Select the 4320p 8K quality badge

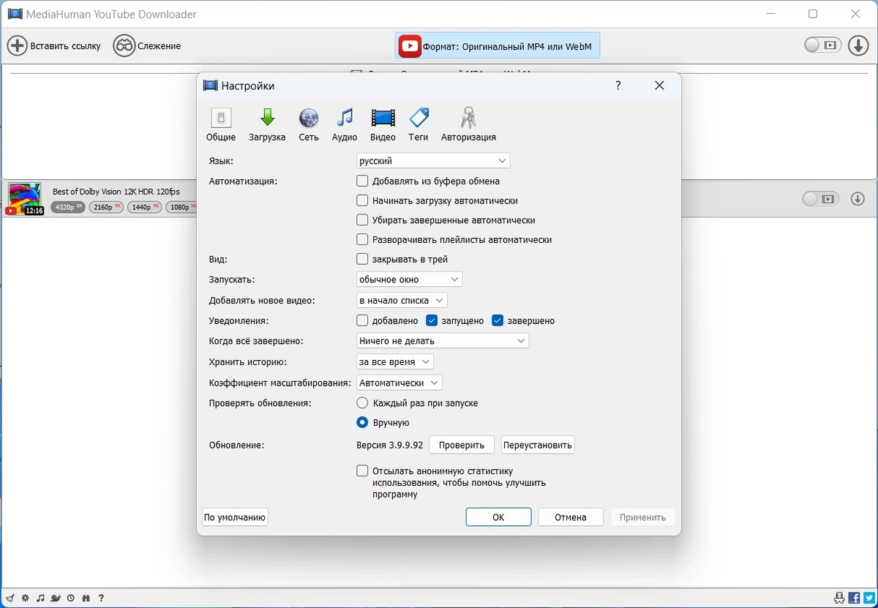coord(67,207)
